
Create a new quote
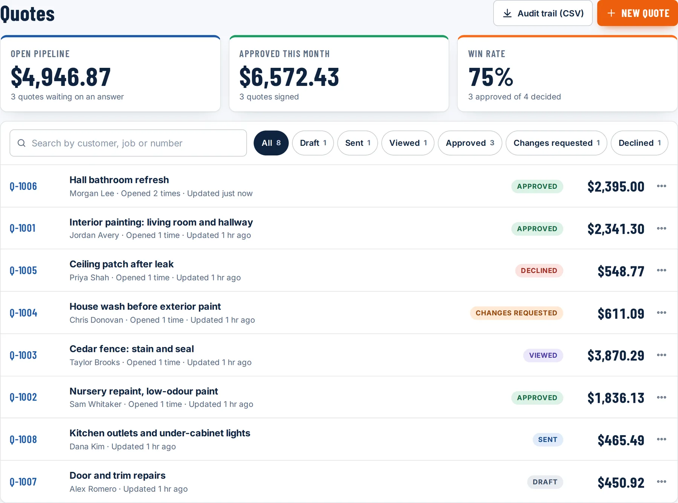coord(637,13)
